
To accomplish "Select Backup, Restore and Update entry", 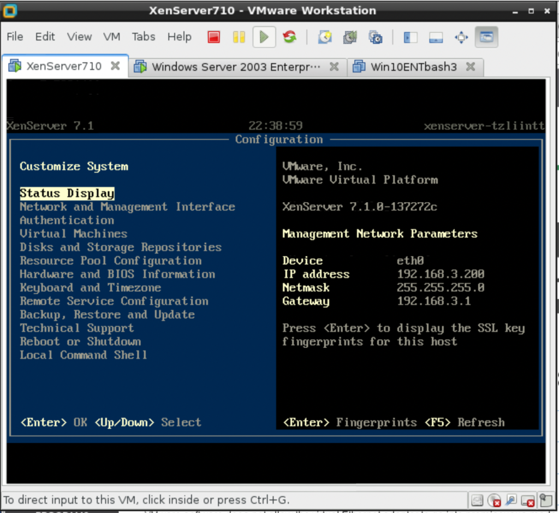I will pyautogui.click(x=108, y=315).
